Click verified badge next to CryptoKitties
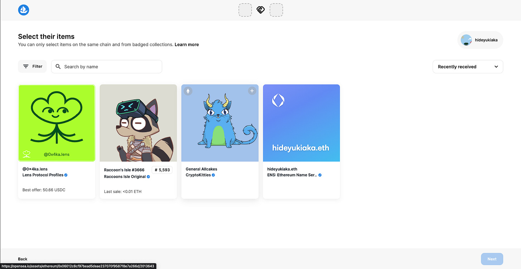The image size is (521, 269). click(x=214, y=175)
